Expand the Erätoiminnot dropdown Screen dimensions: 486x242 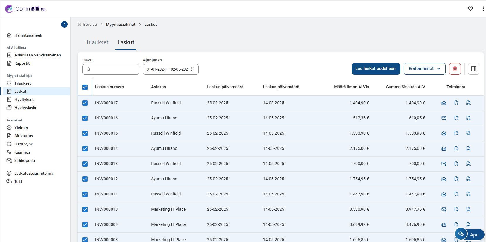(424, 69)
